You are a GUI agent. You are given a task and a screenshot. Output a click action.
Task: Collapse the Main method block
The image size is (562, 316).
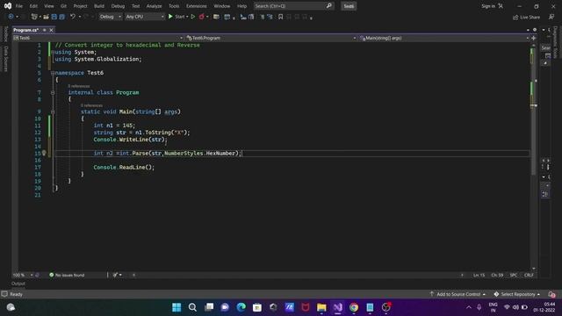coord(53,111)
